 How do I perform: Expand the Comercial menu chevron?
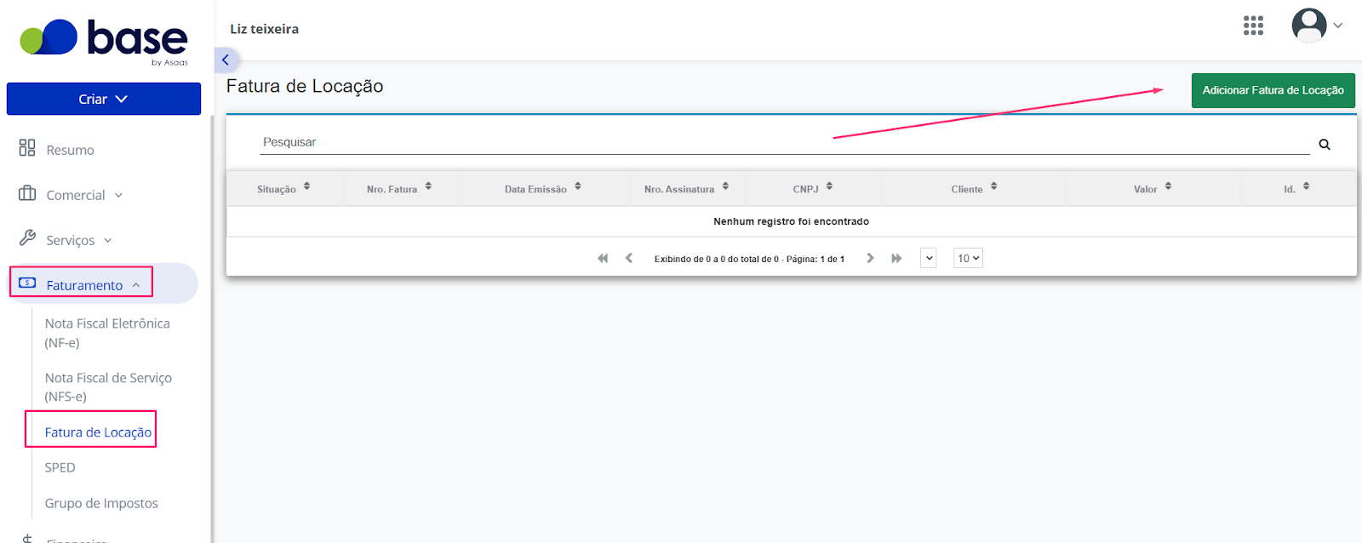tap(118, 195)
